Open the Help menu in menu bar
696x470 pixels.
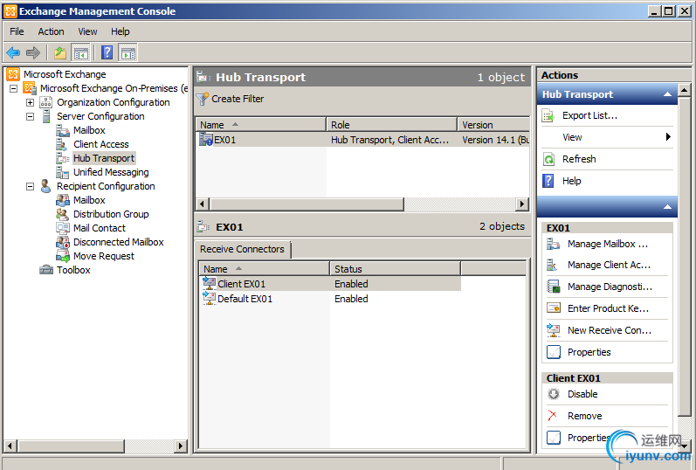pos(120,31)
